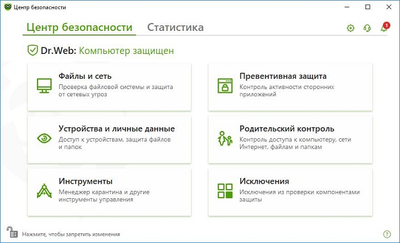This screenshot has height=243, width=400.
Task: Click the compass icon for Инструменты
Action: pyautogui.click(x=44, y=191)
